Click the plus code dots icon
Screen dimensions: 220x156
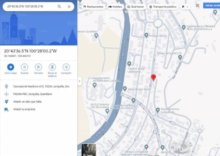pyautogui.click(x=7, y=94)
